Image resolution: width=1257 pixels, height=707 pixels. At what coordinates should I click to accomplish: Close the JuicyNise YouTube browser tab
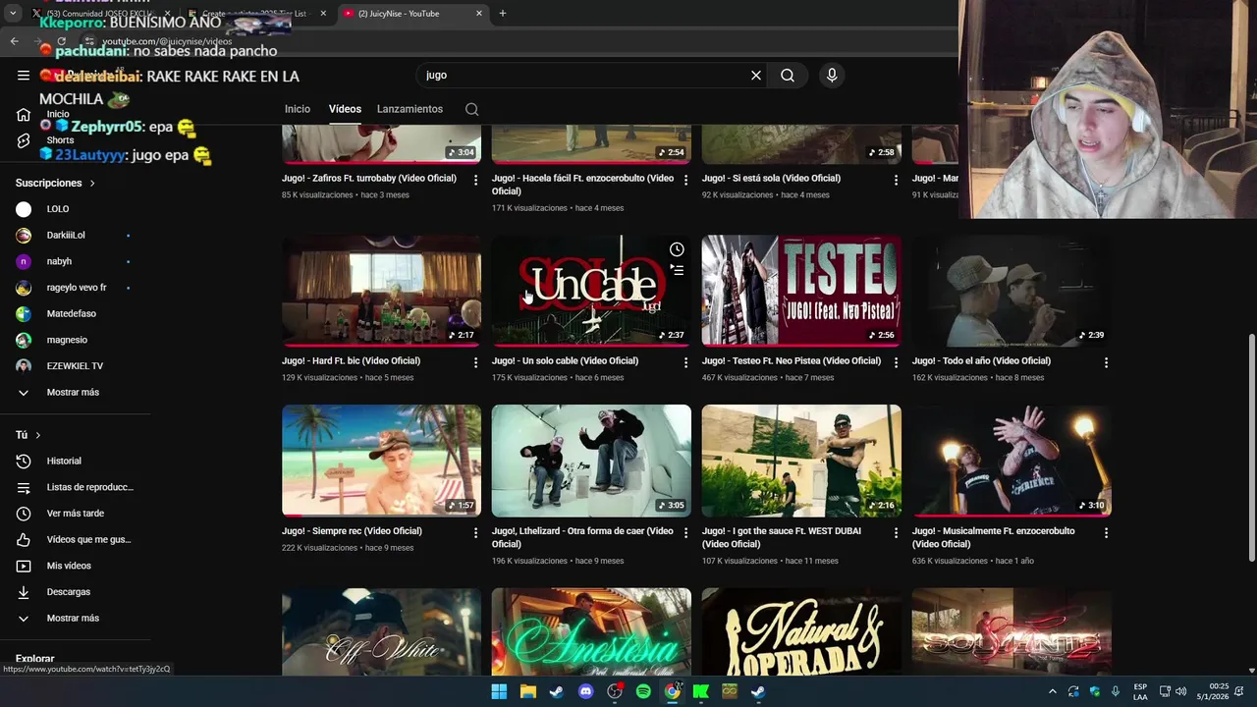point(479,14)
